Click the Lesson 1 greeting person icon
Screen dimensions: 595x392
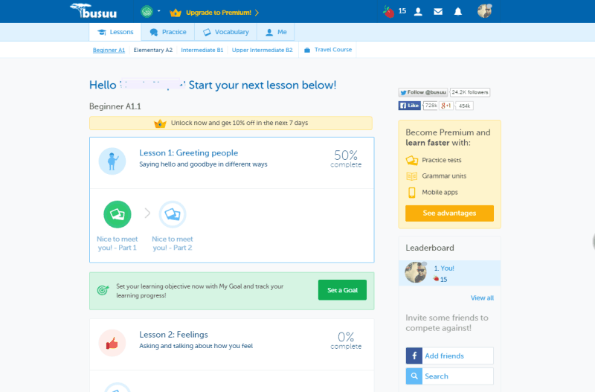[112, 161]
